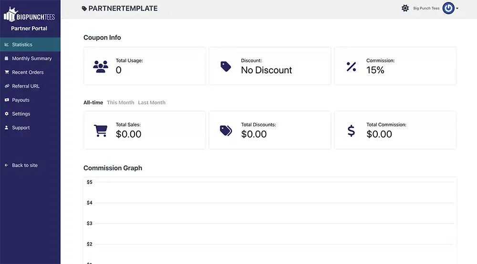Screen dimensions: 477x264
Task: Go to Recent Orders page
Action: [x=28, y=72]
